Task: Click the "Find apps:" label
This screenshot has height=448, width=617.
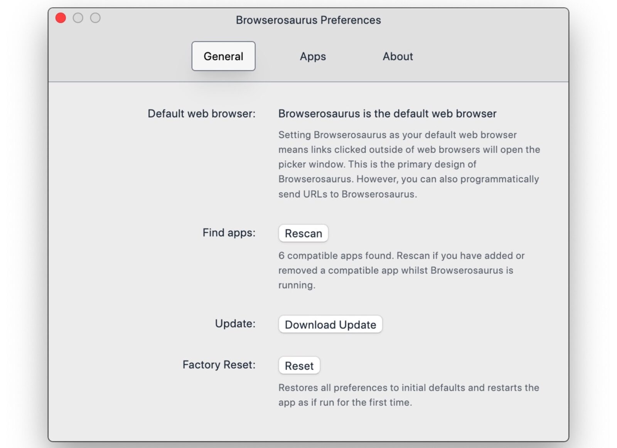Action: (x=229, y=233)
